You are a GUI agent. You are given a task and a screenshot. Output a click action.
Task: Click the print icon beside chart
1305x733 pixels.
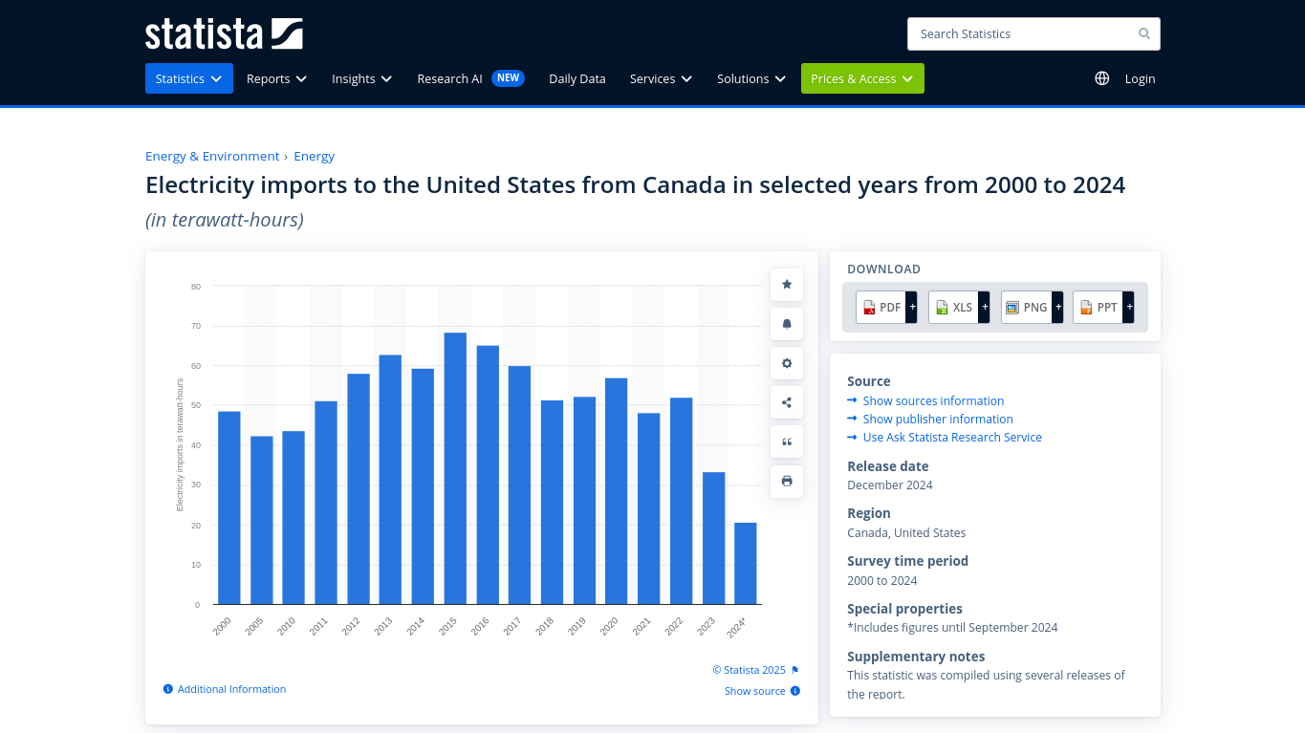[787, 481]
